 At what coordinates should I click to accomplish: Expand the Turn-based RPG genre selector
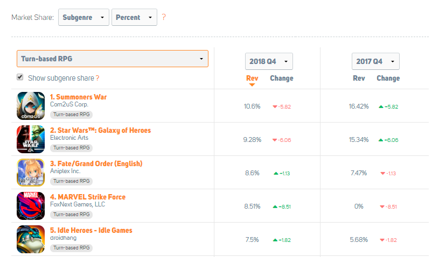point(113,59)
